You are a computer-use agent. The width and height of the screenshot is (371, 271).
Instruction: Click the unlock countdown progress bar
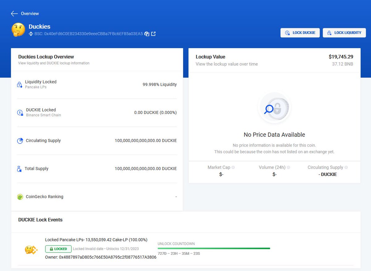pos(214,248)
